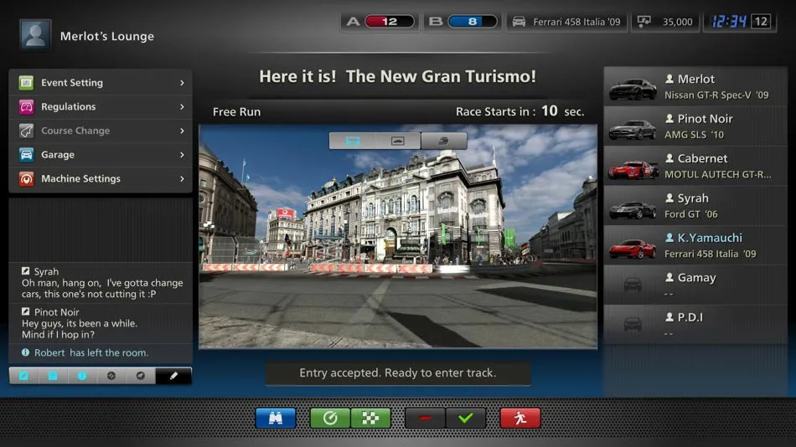Click the red exit lounge runner icon

pyautogui.click(x=519, y=418)
